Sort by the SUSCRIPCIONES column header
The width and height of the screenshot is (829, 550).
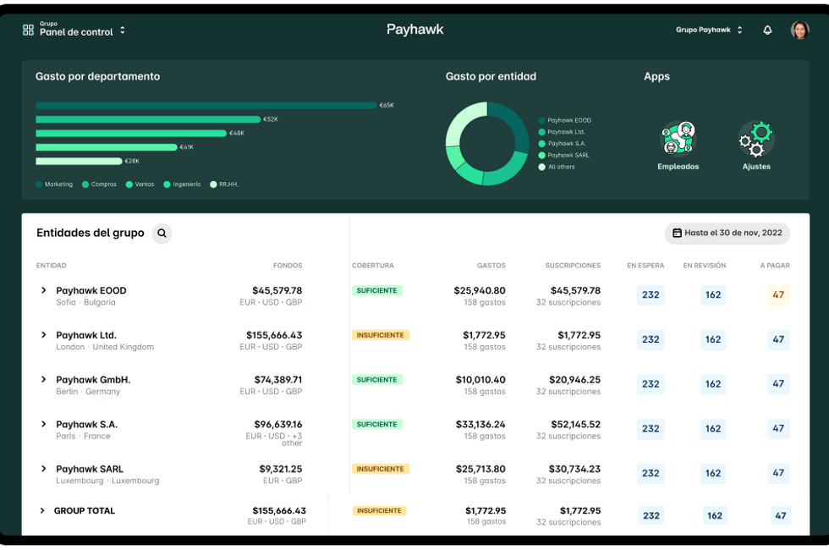[x=573, y=266]
